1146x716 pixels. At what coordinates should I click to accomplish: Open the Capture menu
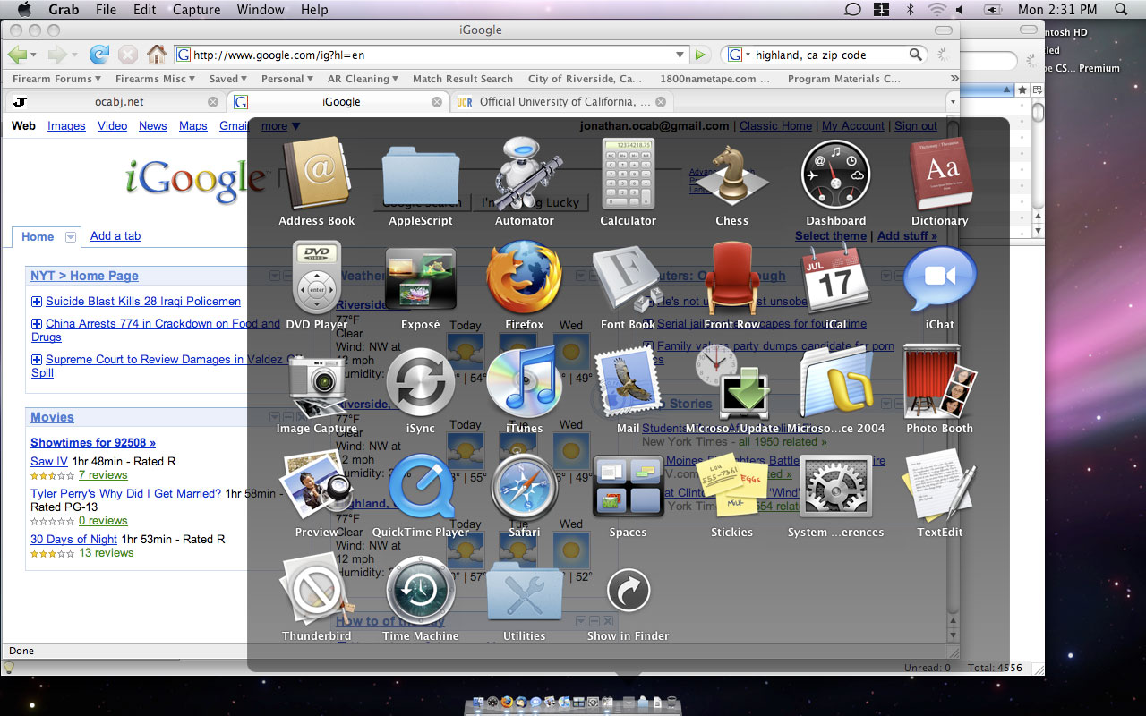coord(195,10)
